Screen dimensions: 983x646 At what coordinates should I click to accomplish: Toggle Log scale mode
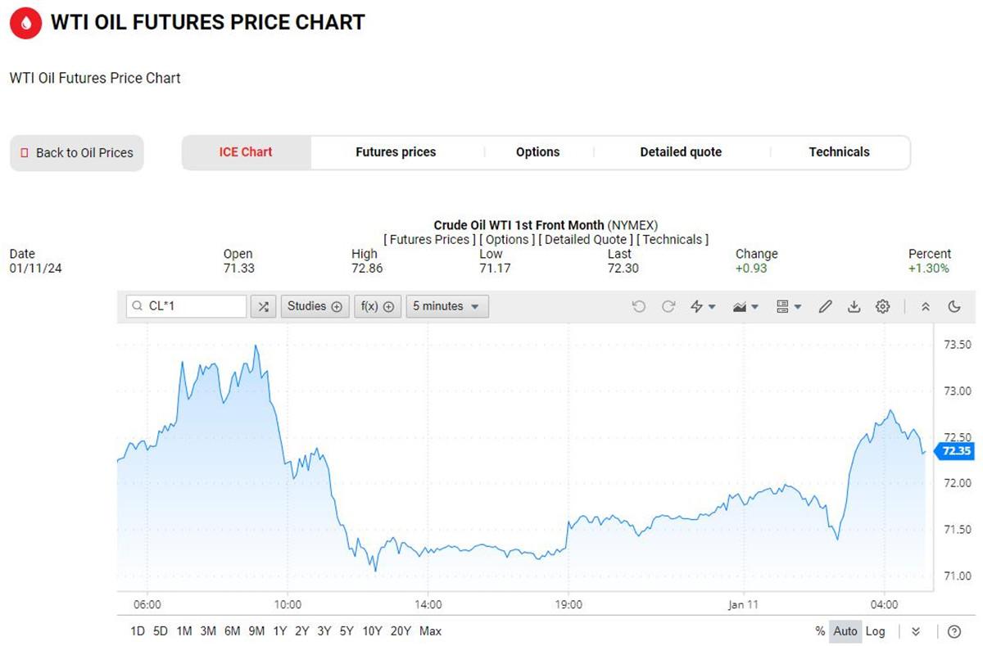point(876,631)
